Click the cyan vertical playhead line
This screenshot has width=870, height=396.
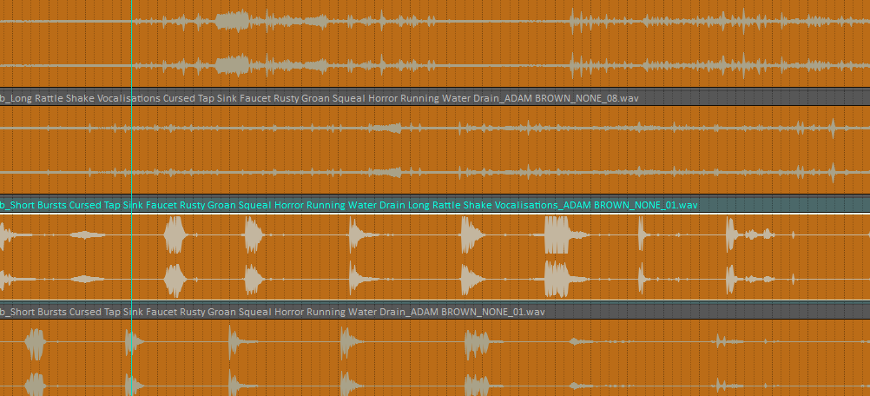[x=131, y=198]
